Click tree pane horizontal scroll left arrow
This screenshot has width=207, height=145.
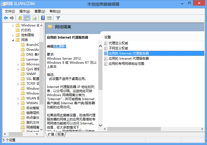coord(5,134)
